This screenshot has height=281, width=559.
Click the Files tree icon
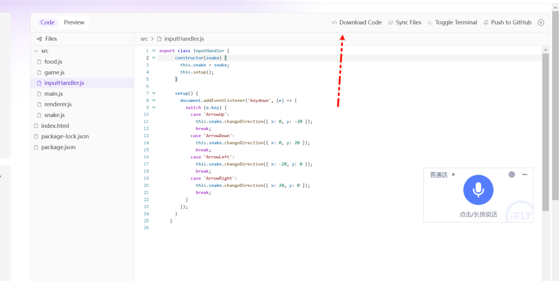pyautogui.click(x=39, y=39)
